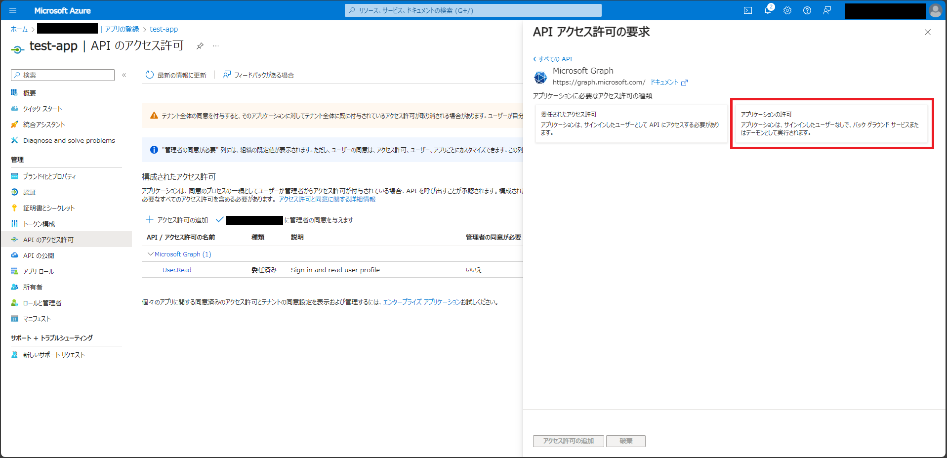This screenshot has height=458, width=947.
Task: Click the 認証 icon in sidebar
Action: [14, 192]
